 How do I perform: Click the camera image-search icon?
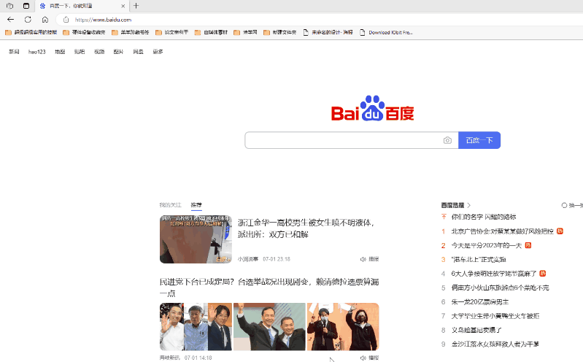pos(447,140)
